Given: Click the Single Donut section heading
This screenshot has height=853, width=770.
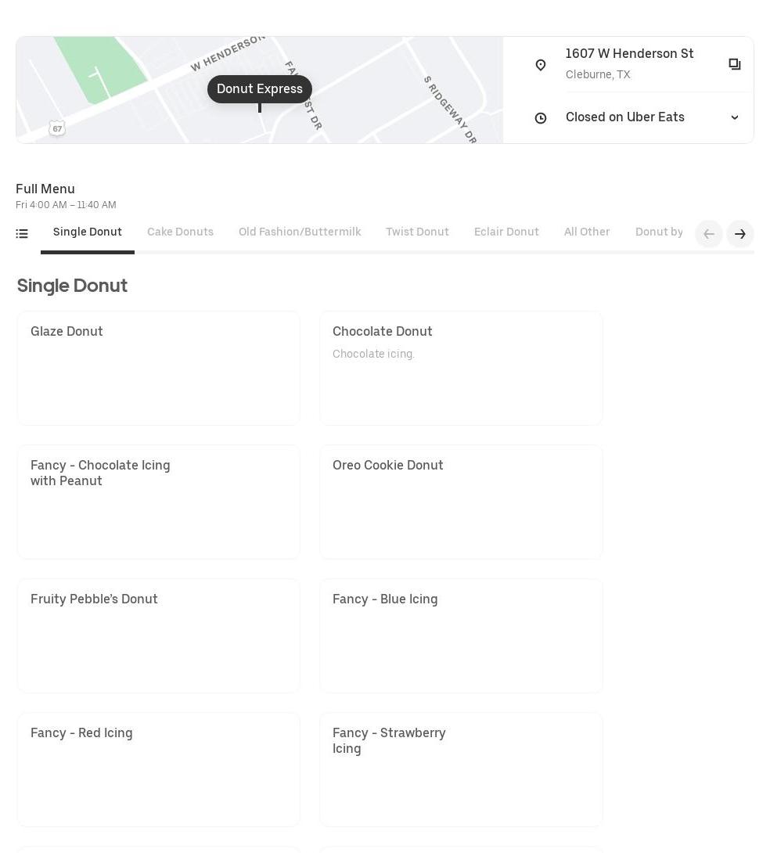Looking at the screenshot, I should point(72,286).
